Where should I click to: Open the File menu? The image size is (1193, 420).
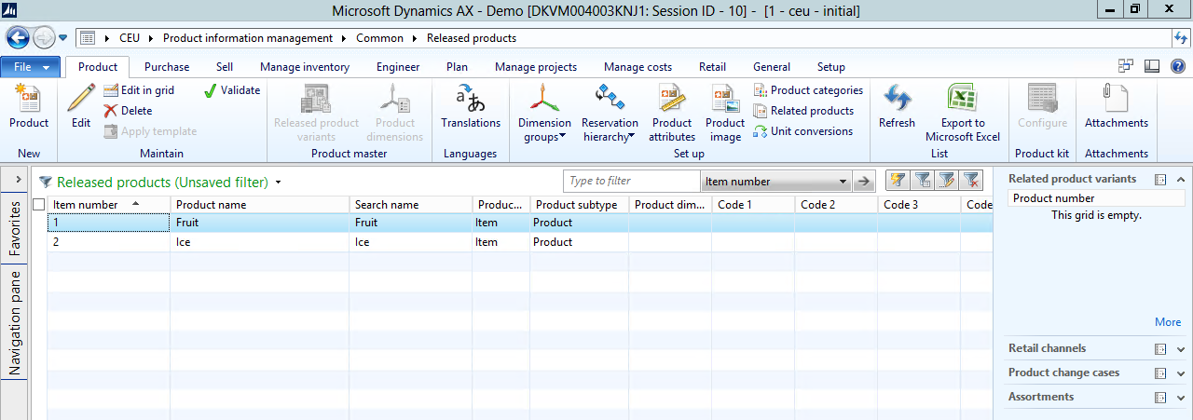(x=31, y=67)
